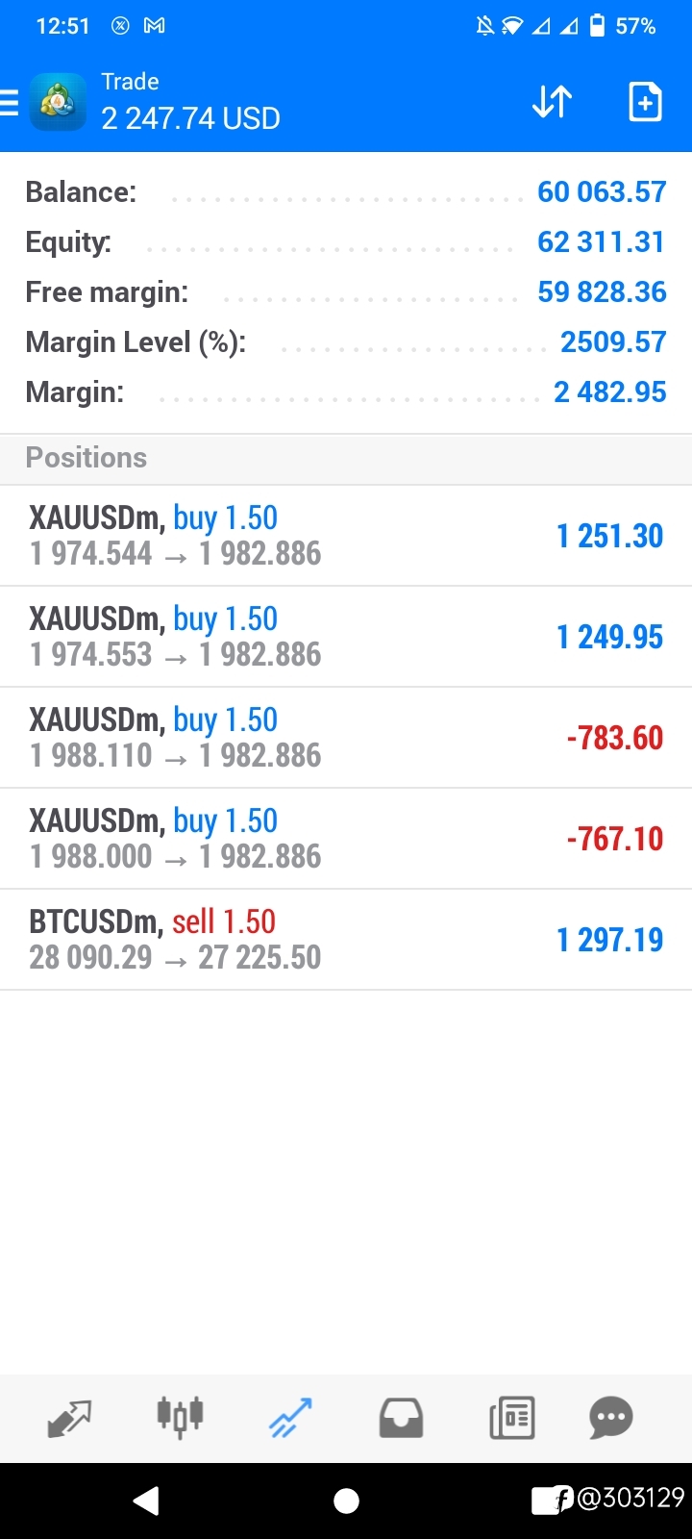Open the Chat messages bubble icon

tap(611, 1418)
